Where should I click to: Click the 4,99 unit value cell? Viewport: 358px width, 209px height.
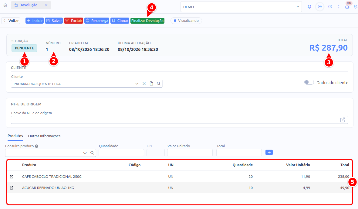click(x=306, y=188)
